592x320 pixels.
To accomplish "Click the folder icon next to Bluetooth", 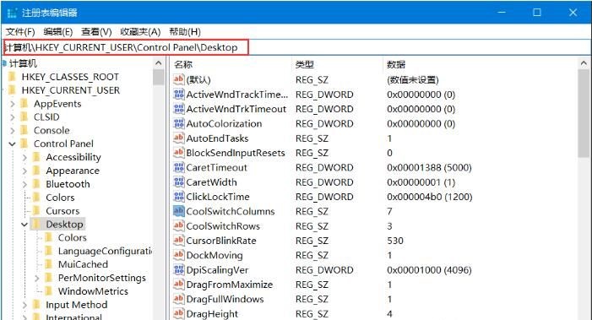I will [x=37, y=184].
